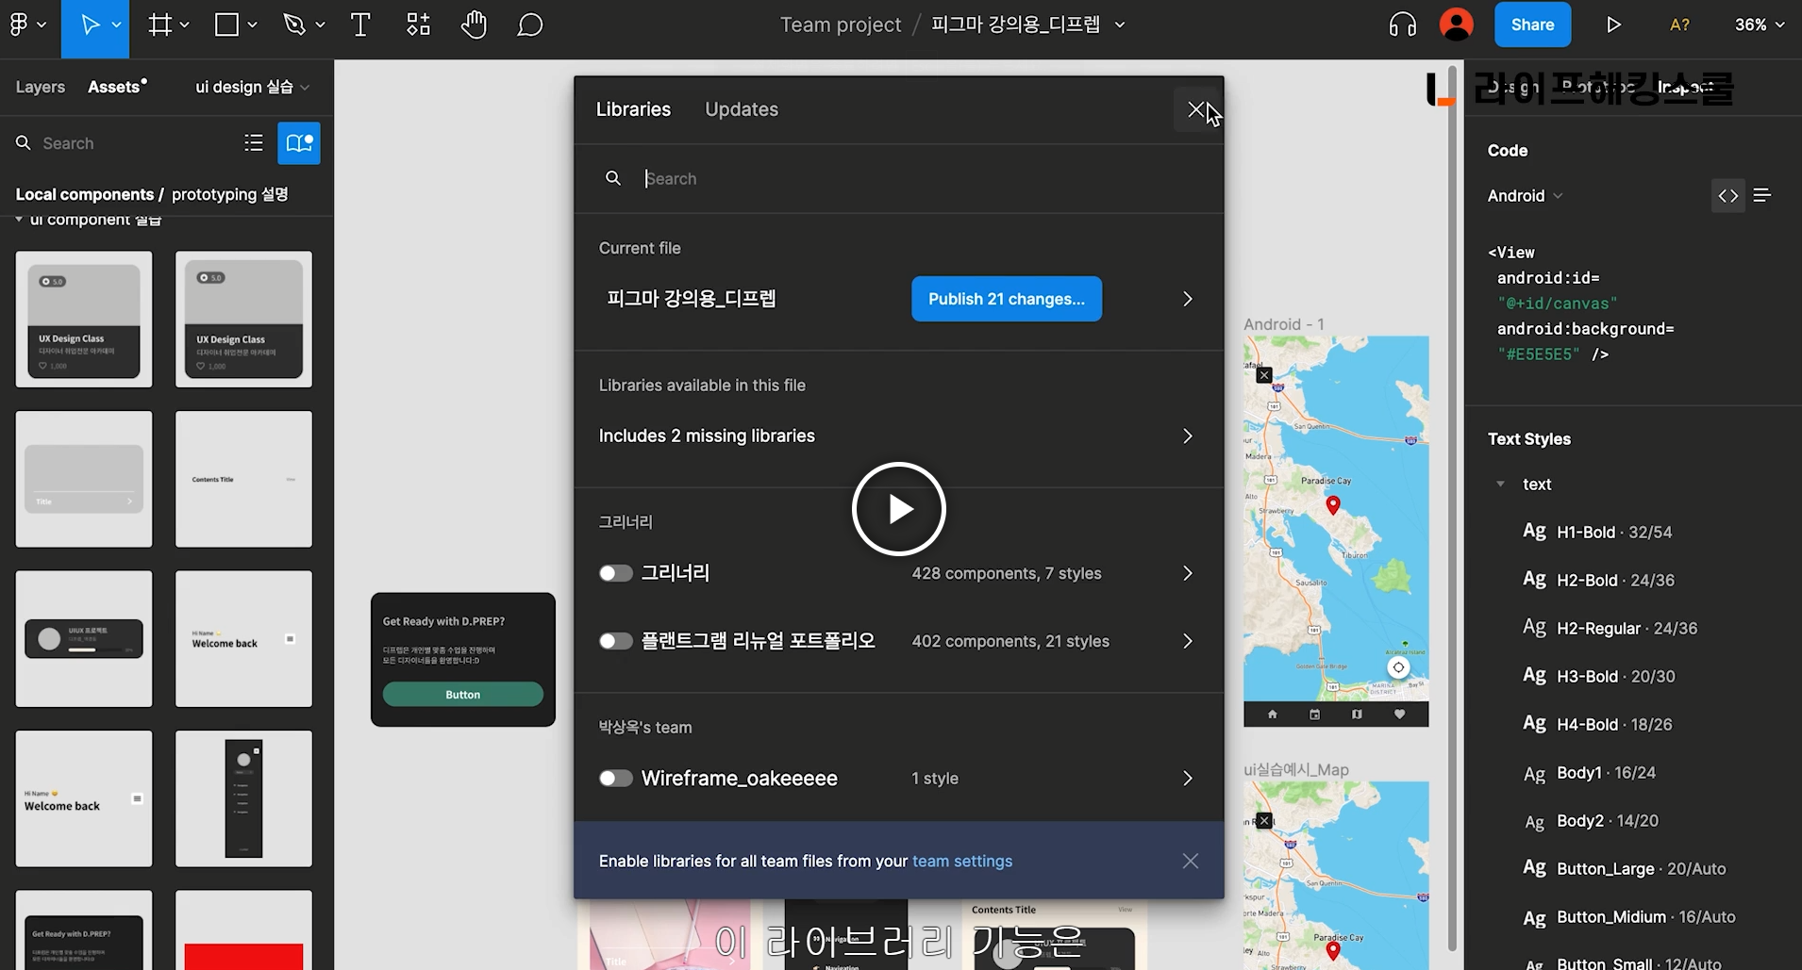Image resolution: width=1802 pixels, height=970 pixels.
Task: Switch assets to list view icon
Action: coord(254,142)
